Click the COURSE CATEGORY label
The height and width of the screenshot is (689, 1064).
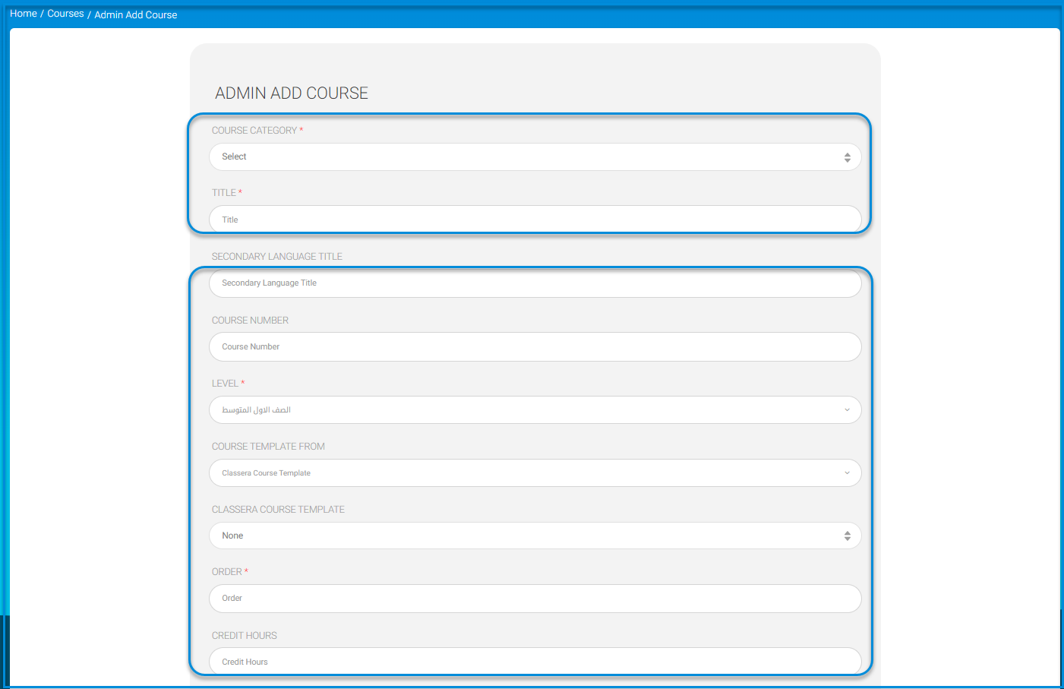coord(254,131)
